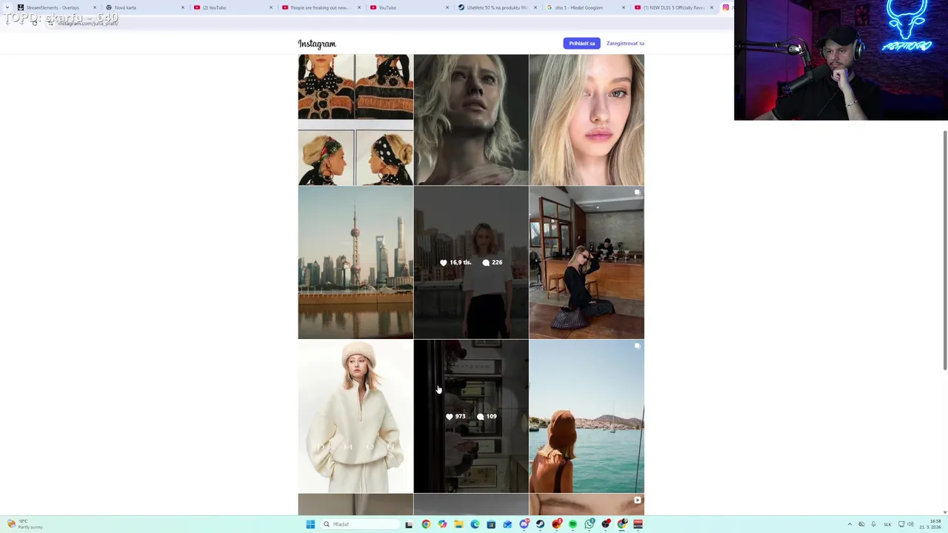This screenshot has width=948, height=533.
Task: Open Microsoft Edge from the taskbar
Action: [475, 524]
